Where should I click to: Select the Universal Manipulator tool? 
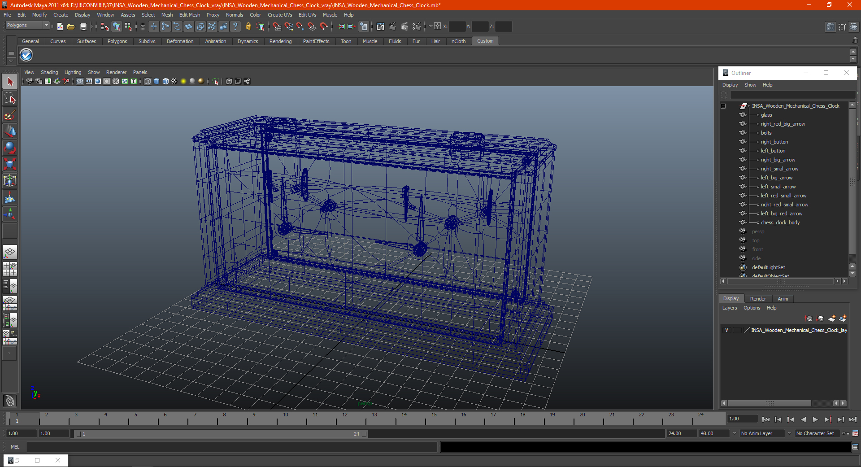click(x=10, y=181)
